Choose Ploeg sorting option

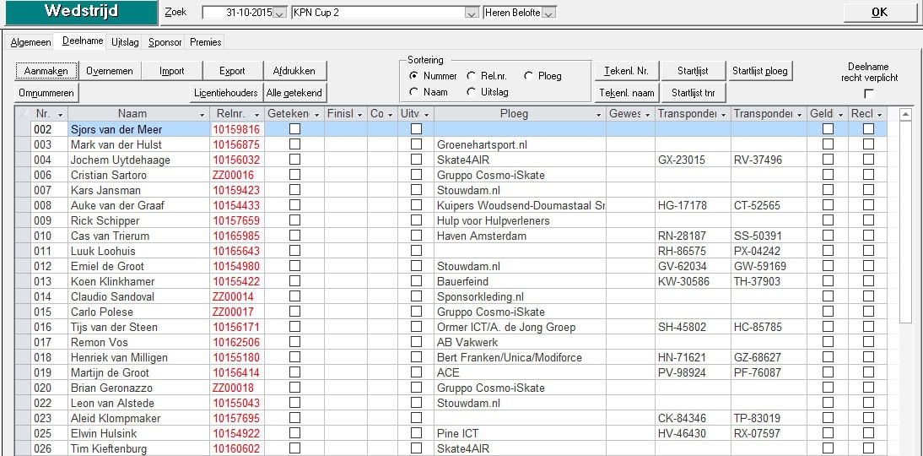(x=529, y=76)
